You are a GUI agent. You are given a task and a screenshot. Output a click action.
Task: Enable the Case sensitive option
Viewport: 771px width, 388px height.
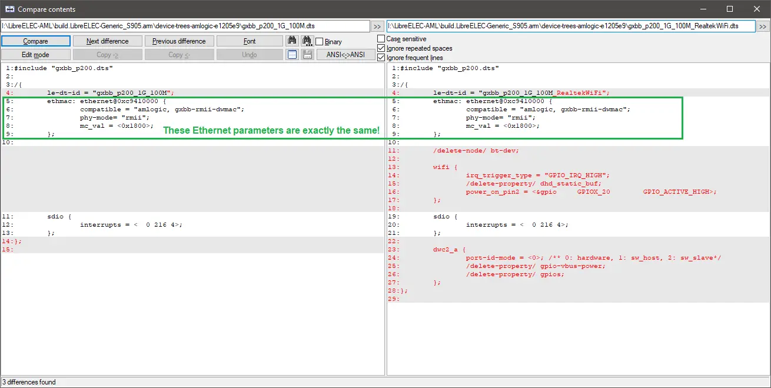click(381, 39)
